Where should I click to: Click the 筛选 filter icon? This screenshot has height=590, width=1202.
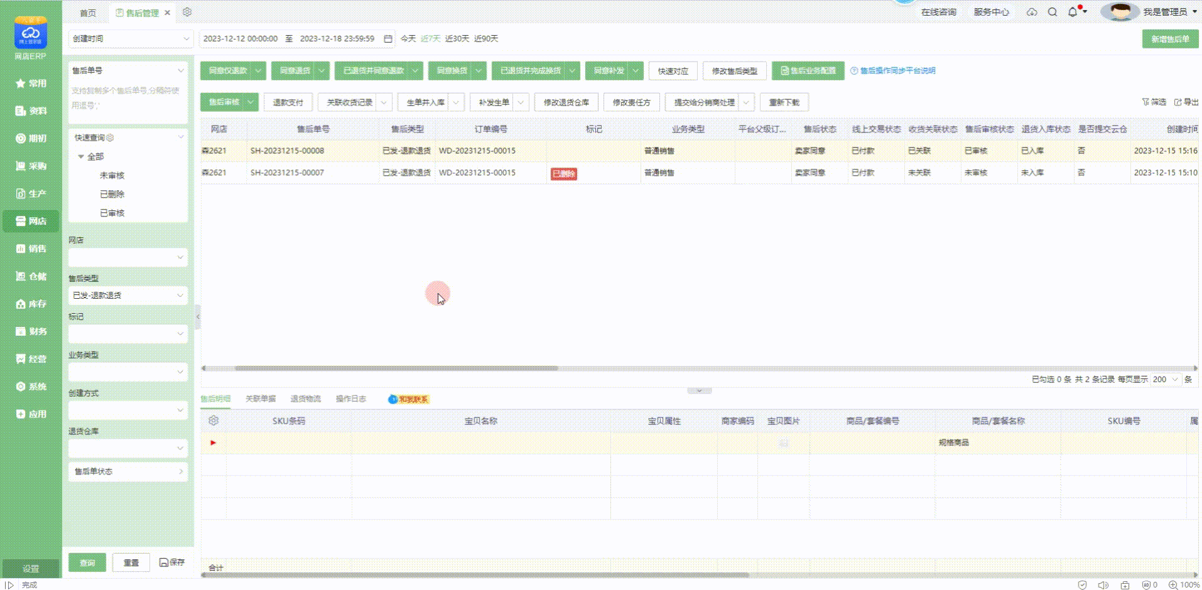(1153, 102)
